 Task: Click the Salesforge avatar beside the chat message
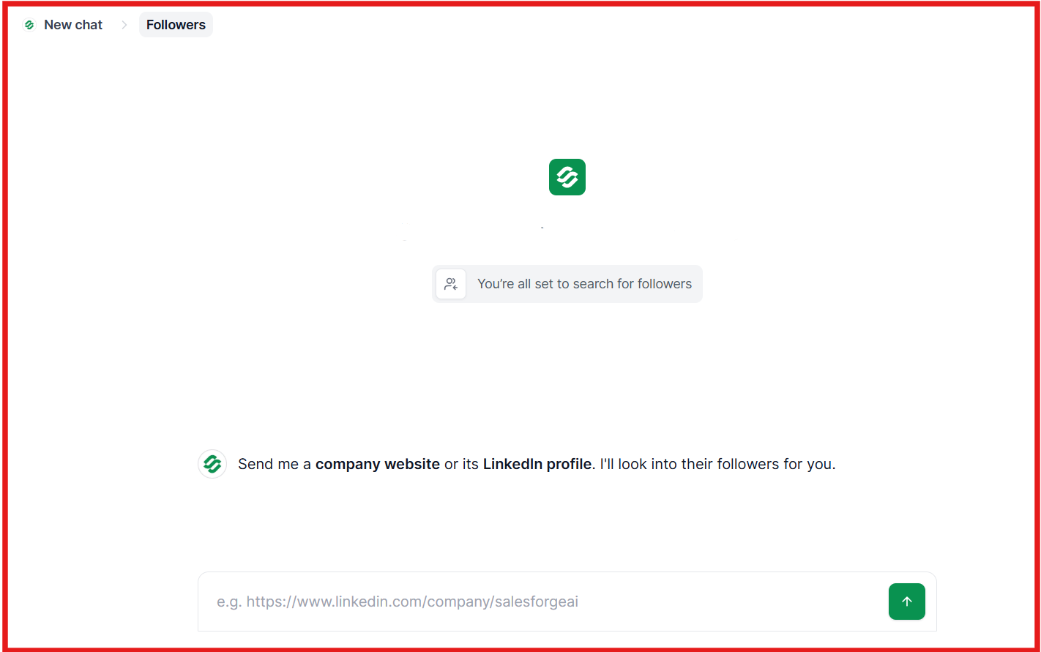coord(212,463)
